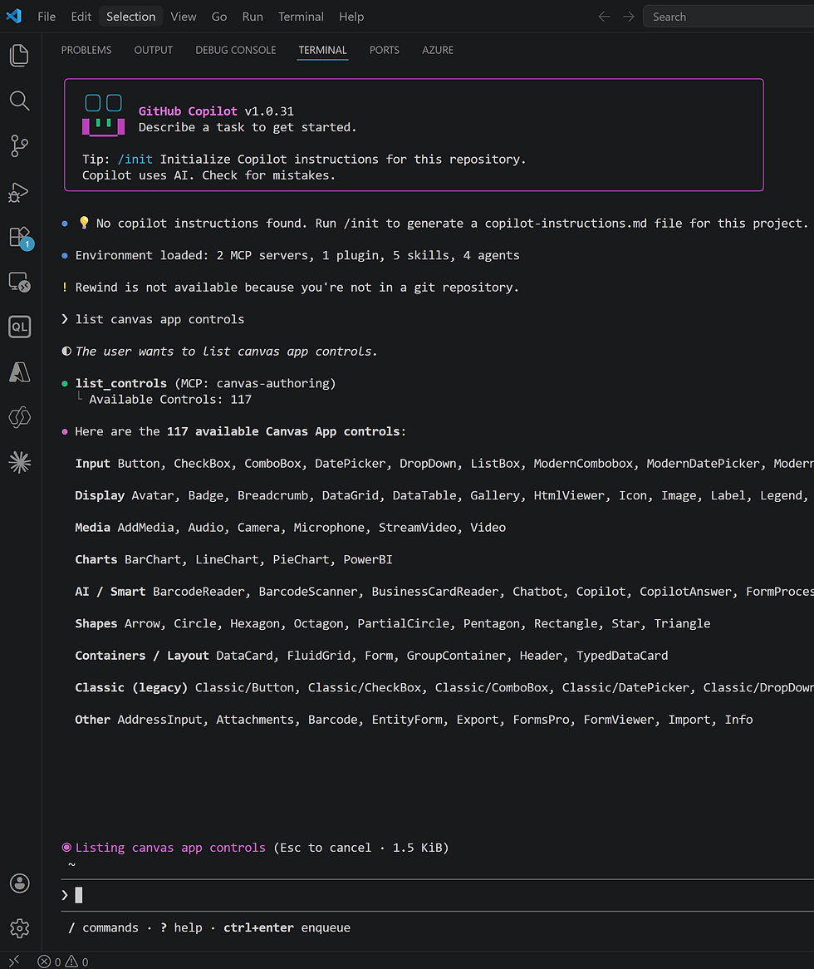Image resolution: width=814 pixels, height=969 pixels.
Task: Open the Copilot-style interlocked icon view
Action: 20,417
